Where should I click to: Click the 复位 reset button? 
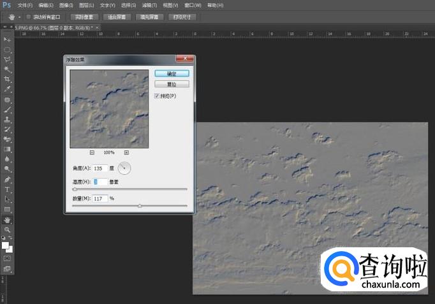pyautogui.click(x=172, y=83)
